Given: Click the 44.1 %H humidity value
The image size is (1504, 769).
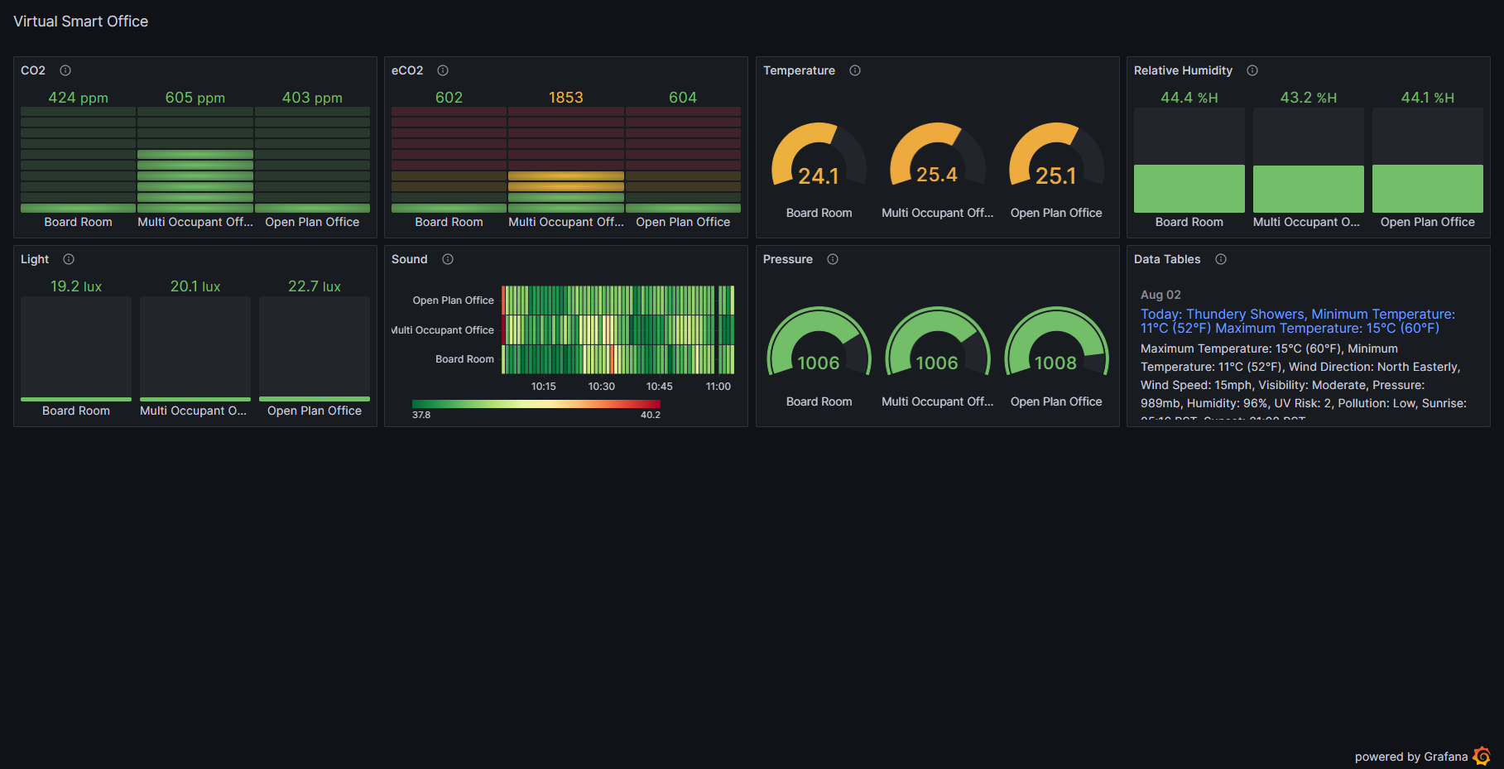Looking at the screenshot, I should click(x=1428, y=98).
